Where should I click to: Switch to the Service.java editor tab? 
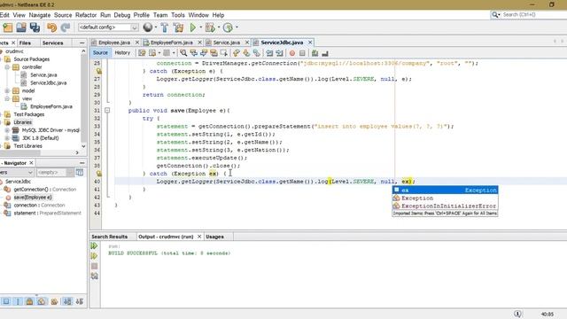[x=227, y=43]
